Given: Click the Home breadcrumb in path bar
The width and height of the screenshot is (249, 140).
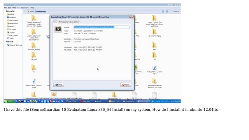Looking at the screenshot, I should coord(31,12).
